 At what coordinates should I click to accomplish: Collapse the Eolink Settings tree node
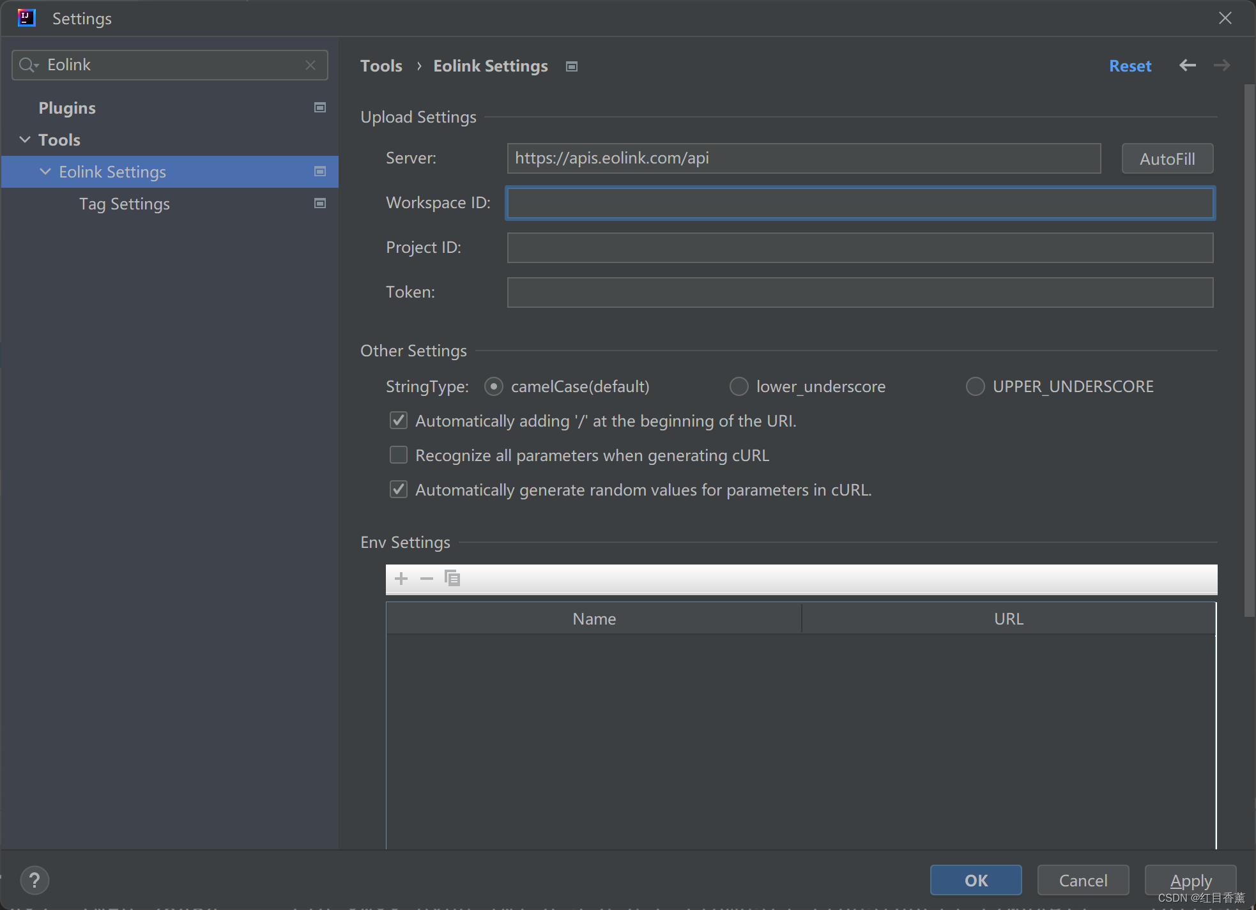coord(45,171)
